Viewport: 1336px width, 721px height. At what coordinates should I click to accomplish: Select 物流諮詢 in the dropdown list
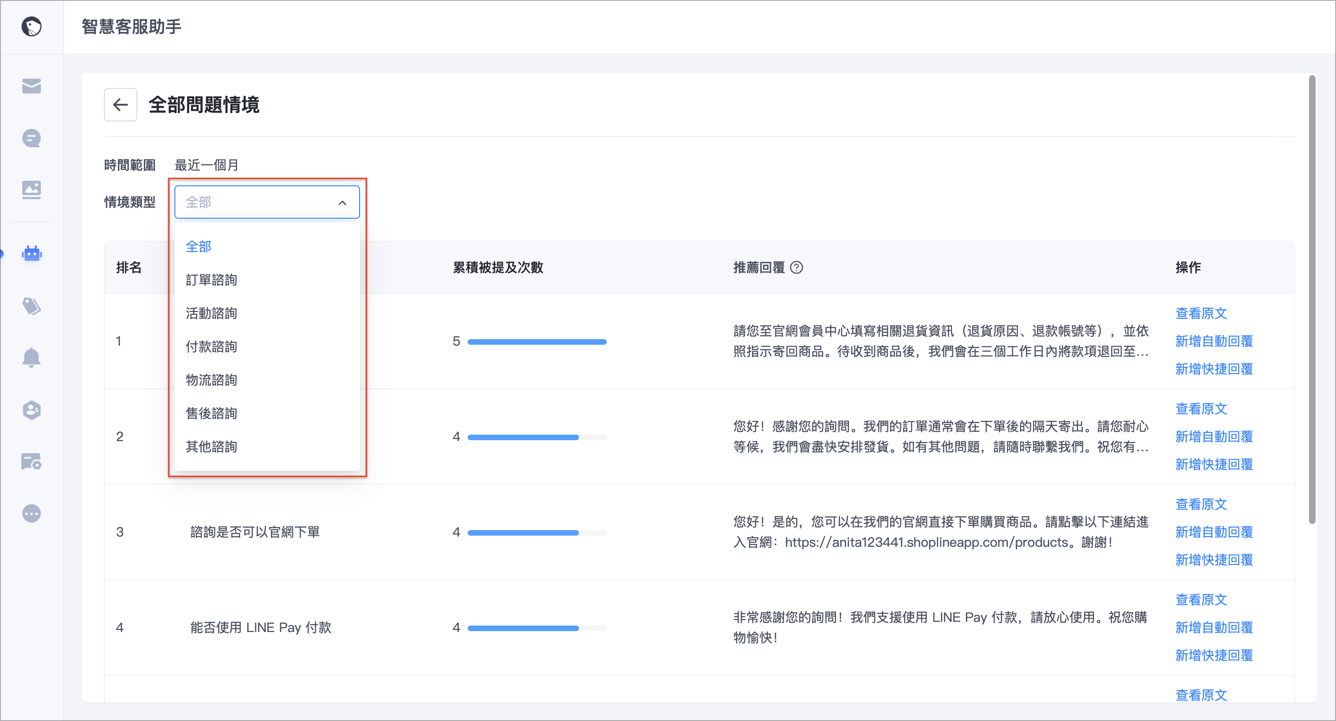click(267, 380)
